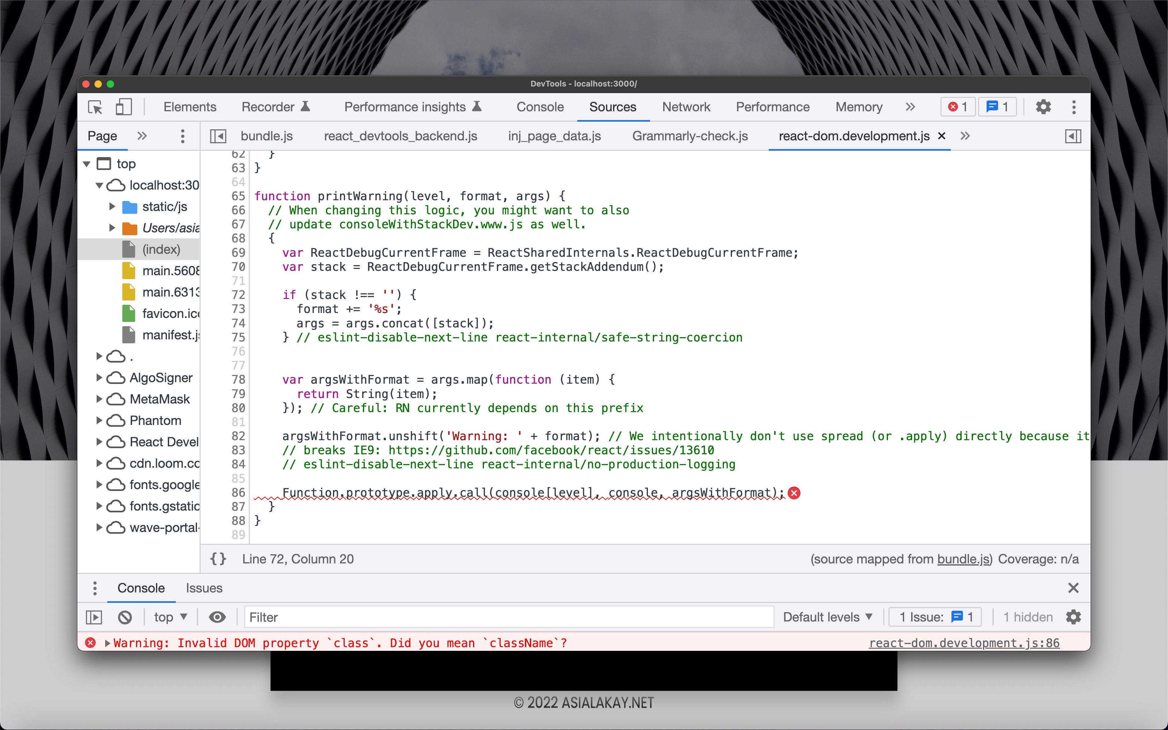Open console settings gear icon
This screenshot has width=1168, height=730.
click(1073, 617)
